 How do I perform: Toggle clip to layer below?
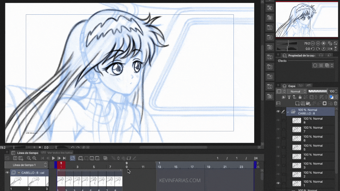point(284,97)
